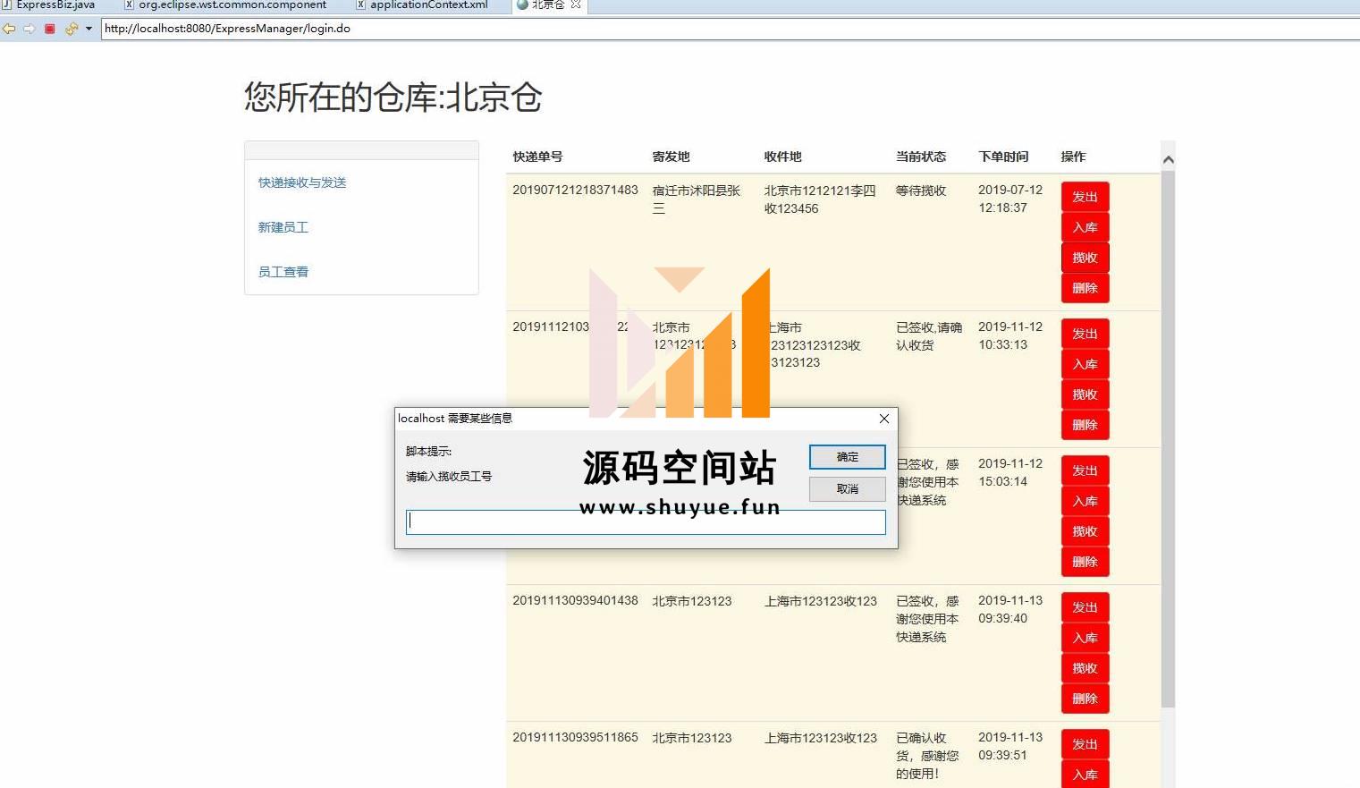
Task: Click the 已签收,请确认收货 status cell
Action: (x=929, y=336)
